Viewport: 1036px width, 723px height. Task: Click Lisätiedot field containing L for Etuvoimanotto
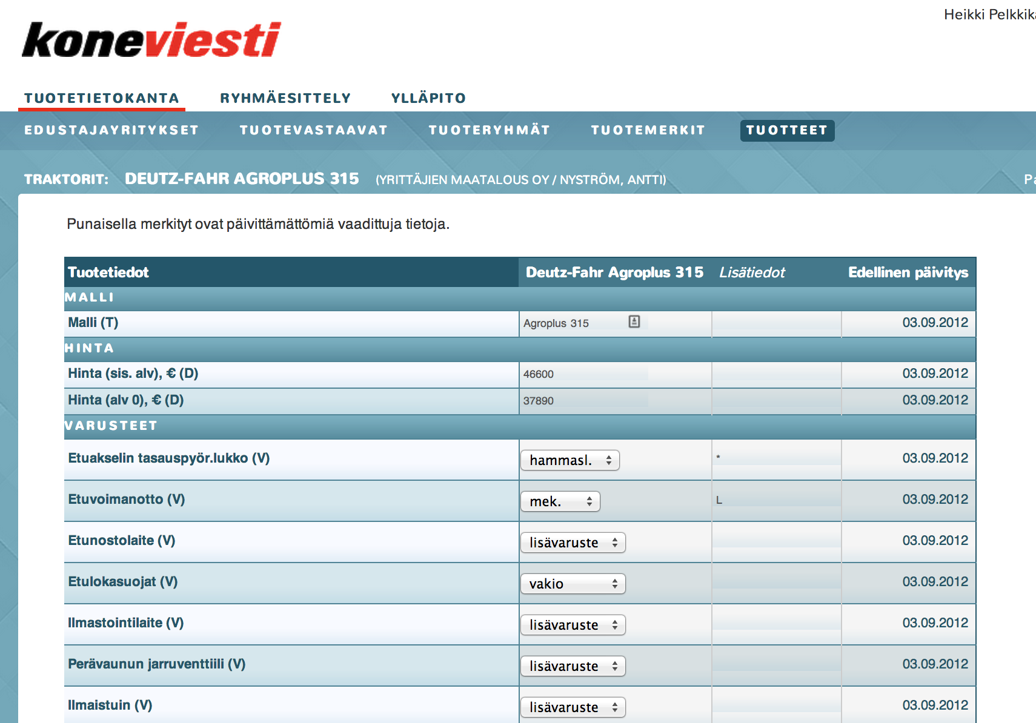pyautogui.click(x=777, y=500)
